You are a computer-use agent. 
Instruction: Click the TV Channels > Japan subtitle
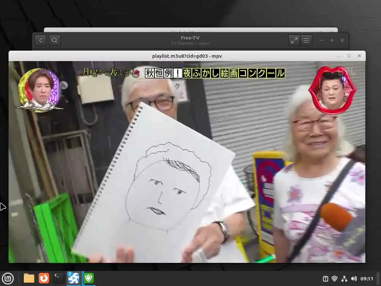pyautogui.click(x=190, y=43)
